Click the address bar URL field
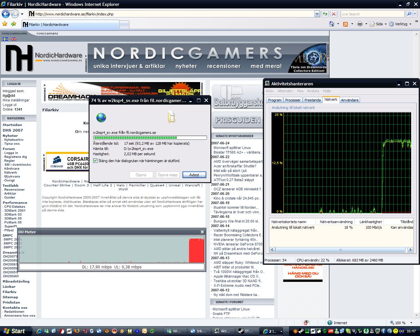The width and height of the screenshot is (420, 336). tap(171, 14)
